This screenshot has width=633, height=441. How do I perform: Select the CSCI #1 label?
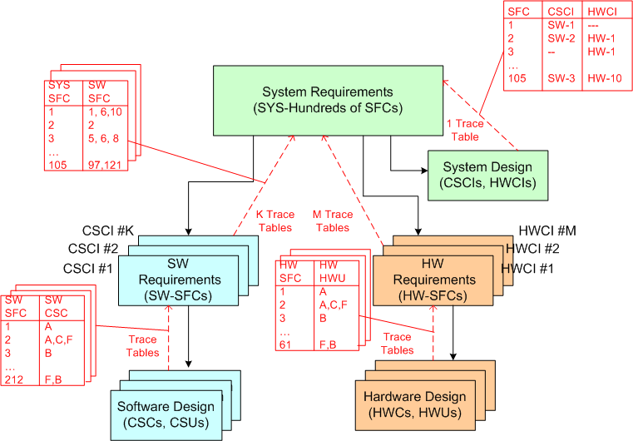tap(88, 268)
